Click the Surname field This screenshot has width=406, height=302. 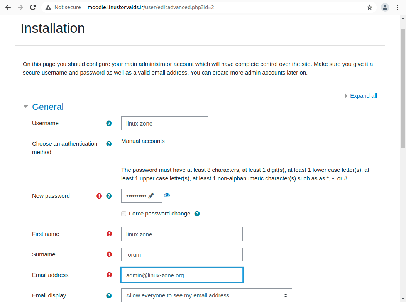pos(182,254)
